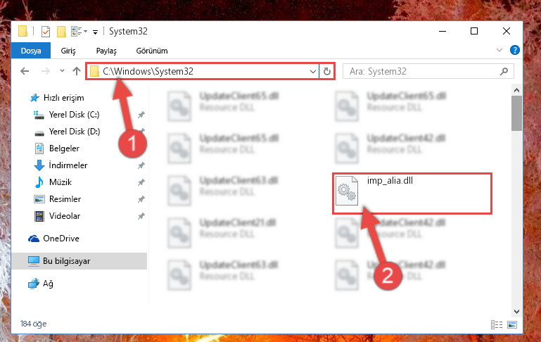This screenshot has height=342, width=541.
Task: Click the Ara: System32 search field
Action: 423,72
